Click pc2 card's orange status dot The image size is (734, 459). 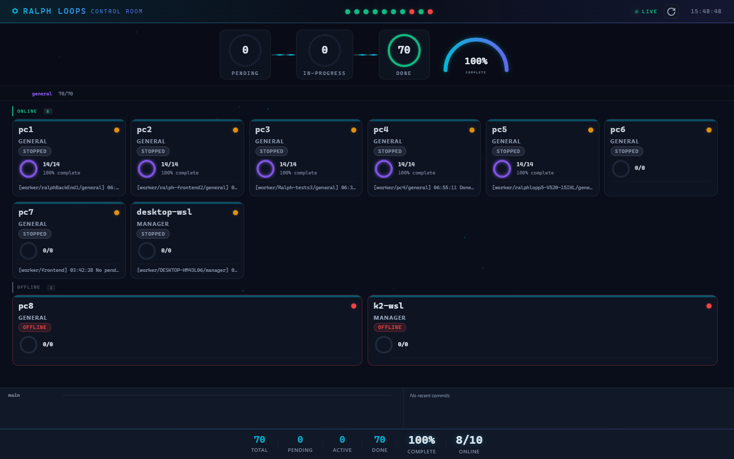[x=235, y=130]
